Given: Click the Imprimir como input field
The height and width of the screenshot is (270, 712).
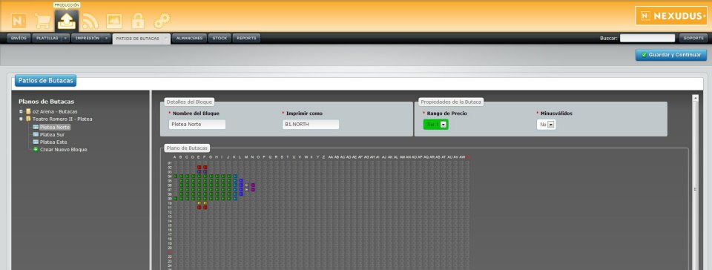Looking at the screenshot, I should point(311,125).
